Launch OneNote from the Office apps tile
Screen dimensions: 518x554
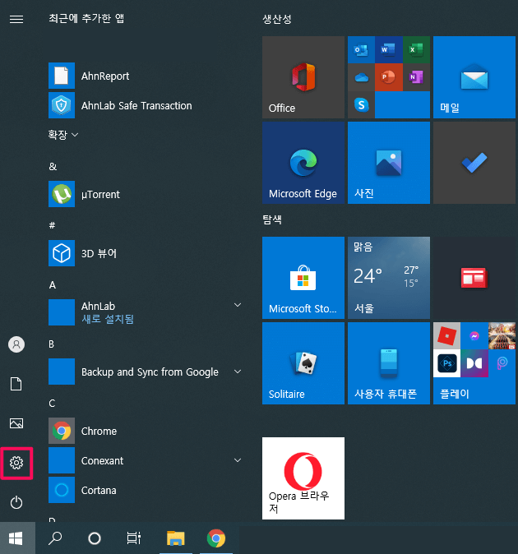(x=416, y=77)
